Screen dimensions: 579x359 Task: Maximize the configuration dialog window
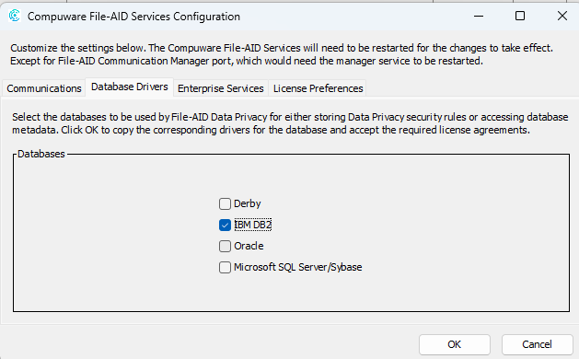pyautogui.click(x=520, y=16)
